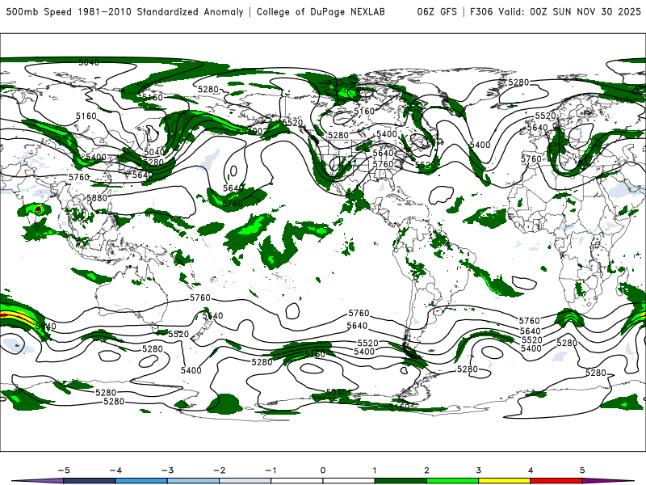Image resolution: width=646 pixels, height=485 pixels.
Task: Click the small closed anomaly bullseye over India
Action: (x=38, y=210)
